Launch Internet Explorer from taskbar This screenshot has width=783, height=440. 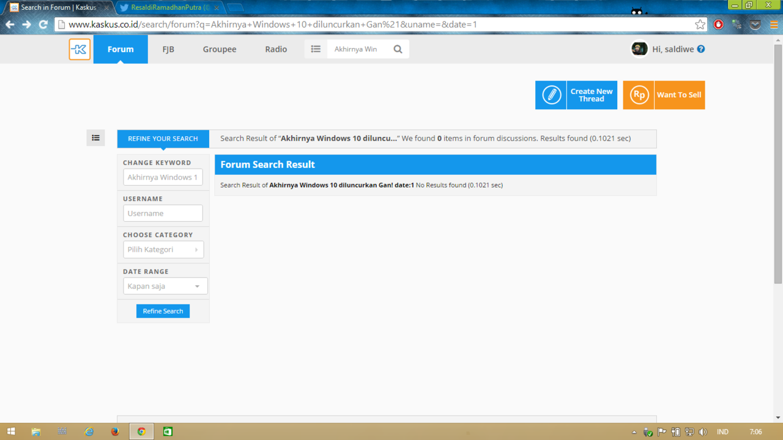[89, 431]
